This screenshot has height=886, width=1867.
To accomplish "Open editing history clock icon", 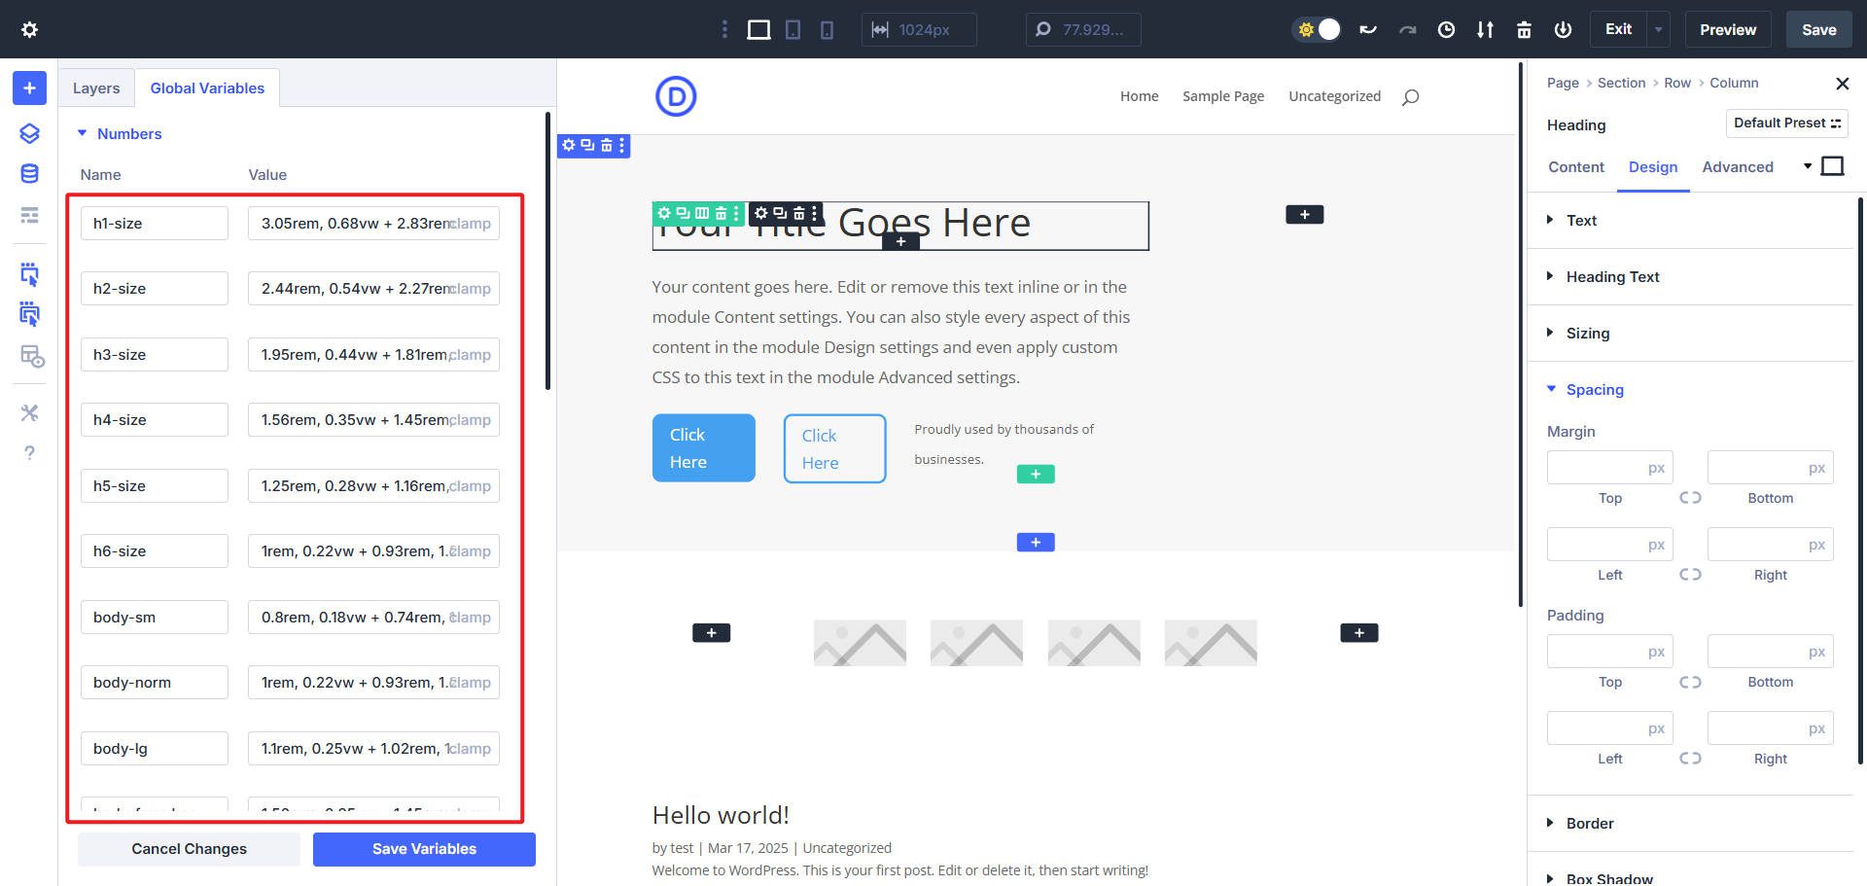I will [x=1446, y=29].
